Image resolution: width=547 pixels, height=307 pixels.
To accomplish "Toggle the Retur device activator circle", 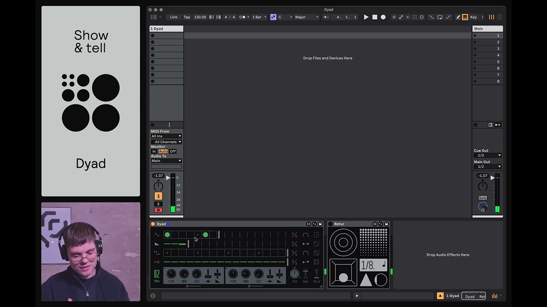I will tap(330, 224).
